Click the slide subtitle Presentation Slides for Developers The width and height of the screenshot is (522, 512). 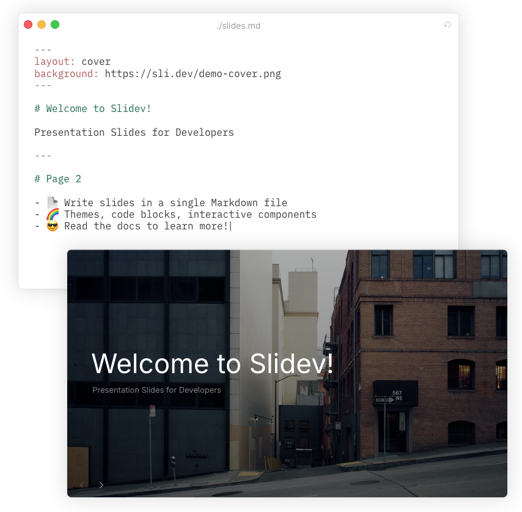156,390
